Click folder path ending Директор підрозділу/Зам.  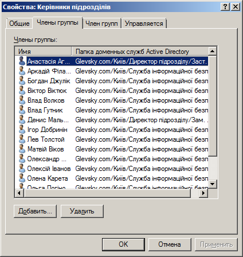[141, 120]
